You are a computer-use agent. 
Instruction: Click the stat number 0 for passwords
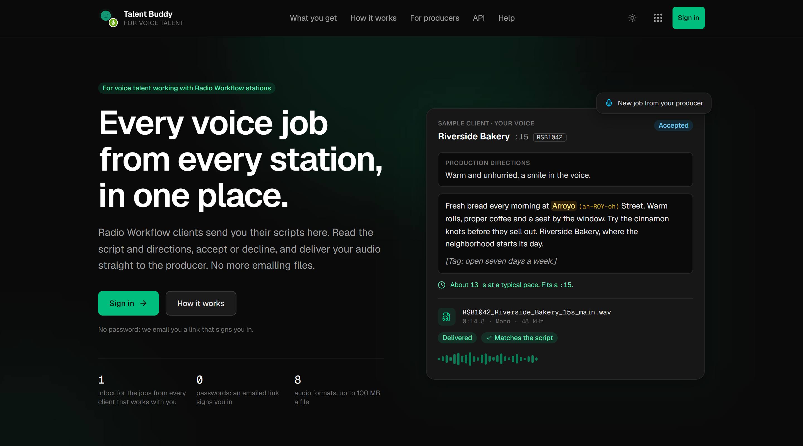point(200,380)
